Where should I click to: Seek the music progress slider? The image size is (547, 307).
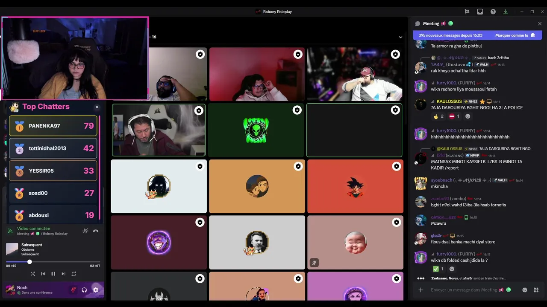(x=53, y=261)
